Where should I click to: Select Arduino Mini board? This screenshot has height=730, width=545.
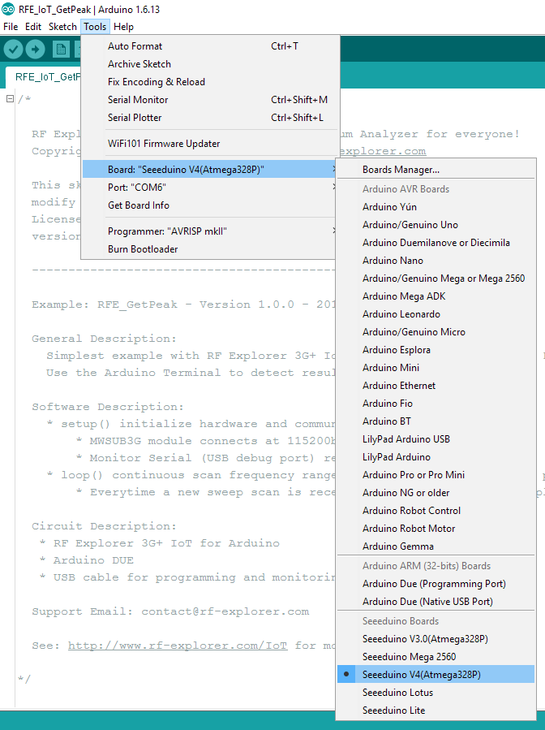436,368
